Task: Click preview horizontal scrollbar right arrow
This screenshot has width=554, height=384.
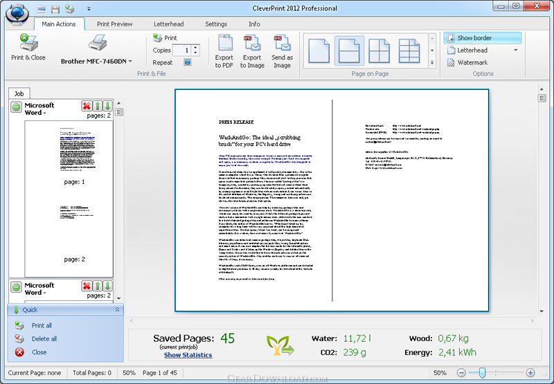Action: (533, 321)
